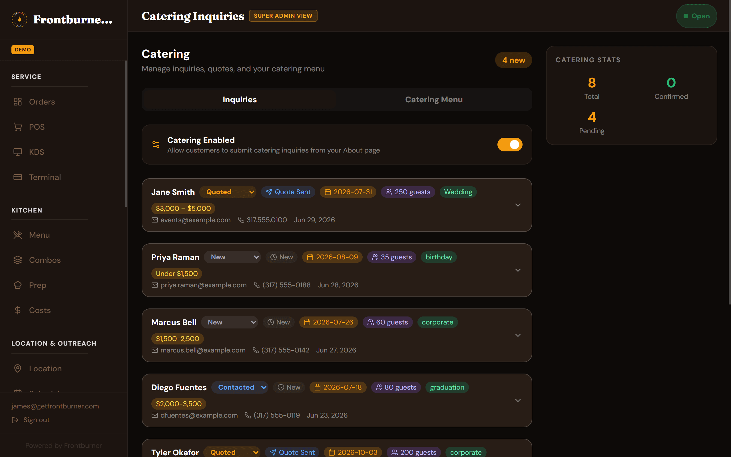Click phone icon beside (317) 555-0119
The width and height of the screenshot is (731, 457).
[248, 415]
